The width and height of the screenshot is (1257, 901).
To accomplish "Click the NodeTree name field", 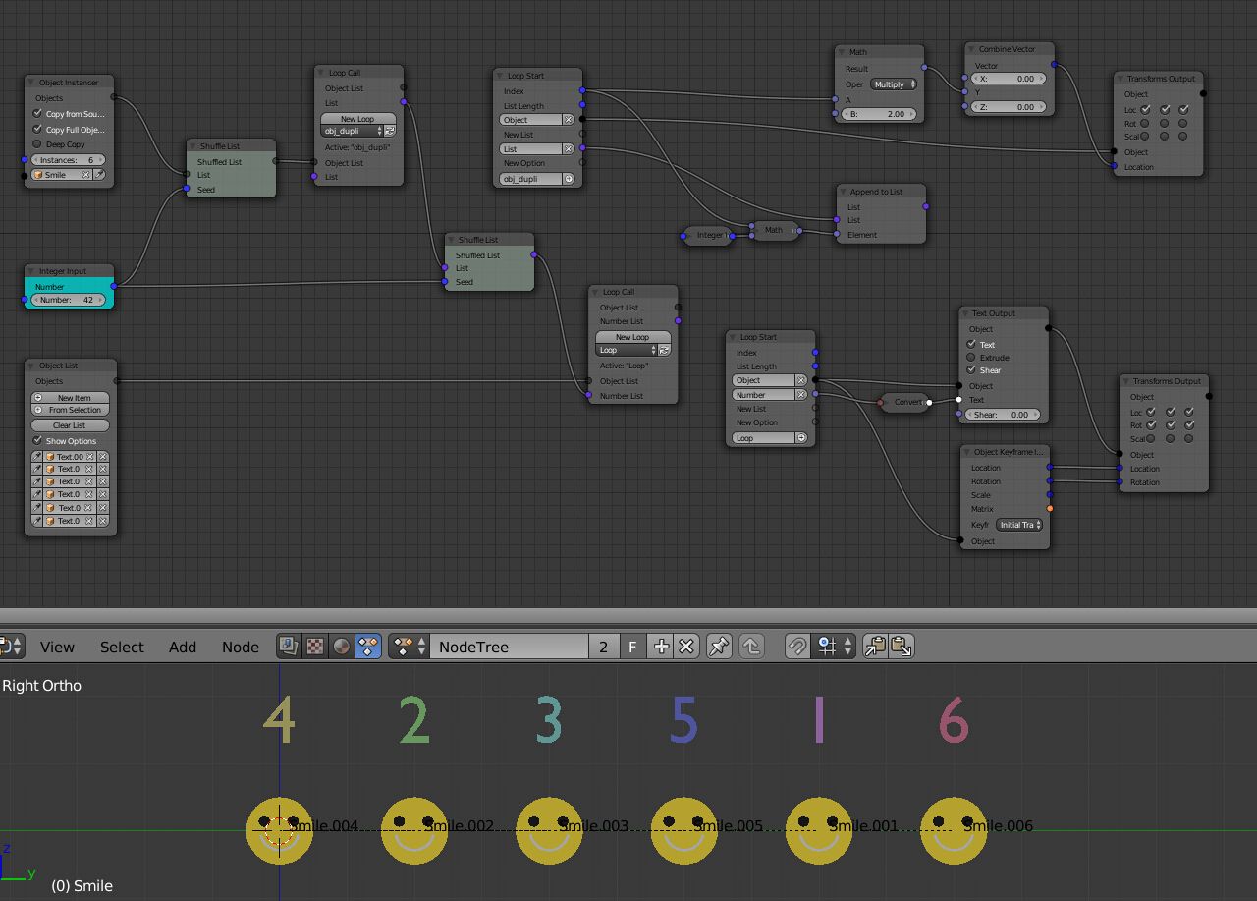I will (x=509, y=647).
